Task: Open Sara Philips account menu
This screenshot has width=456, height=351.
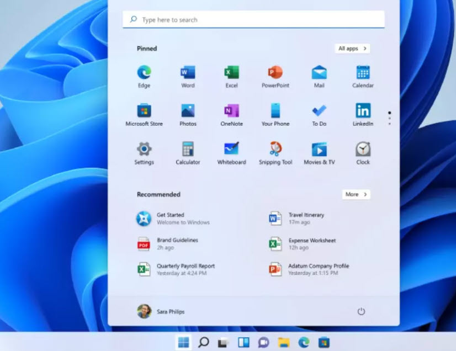Action: point(161,311)
